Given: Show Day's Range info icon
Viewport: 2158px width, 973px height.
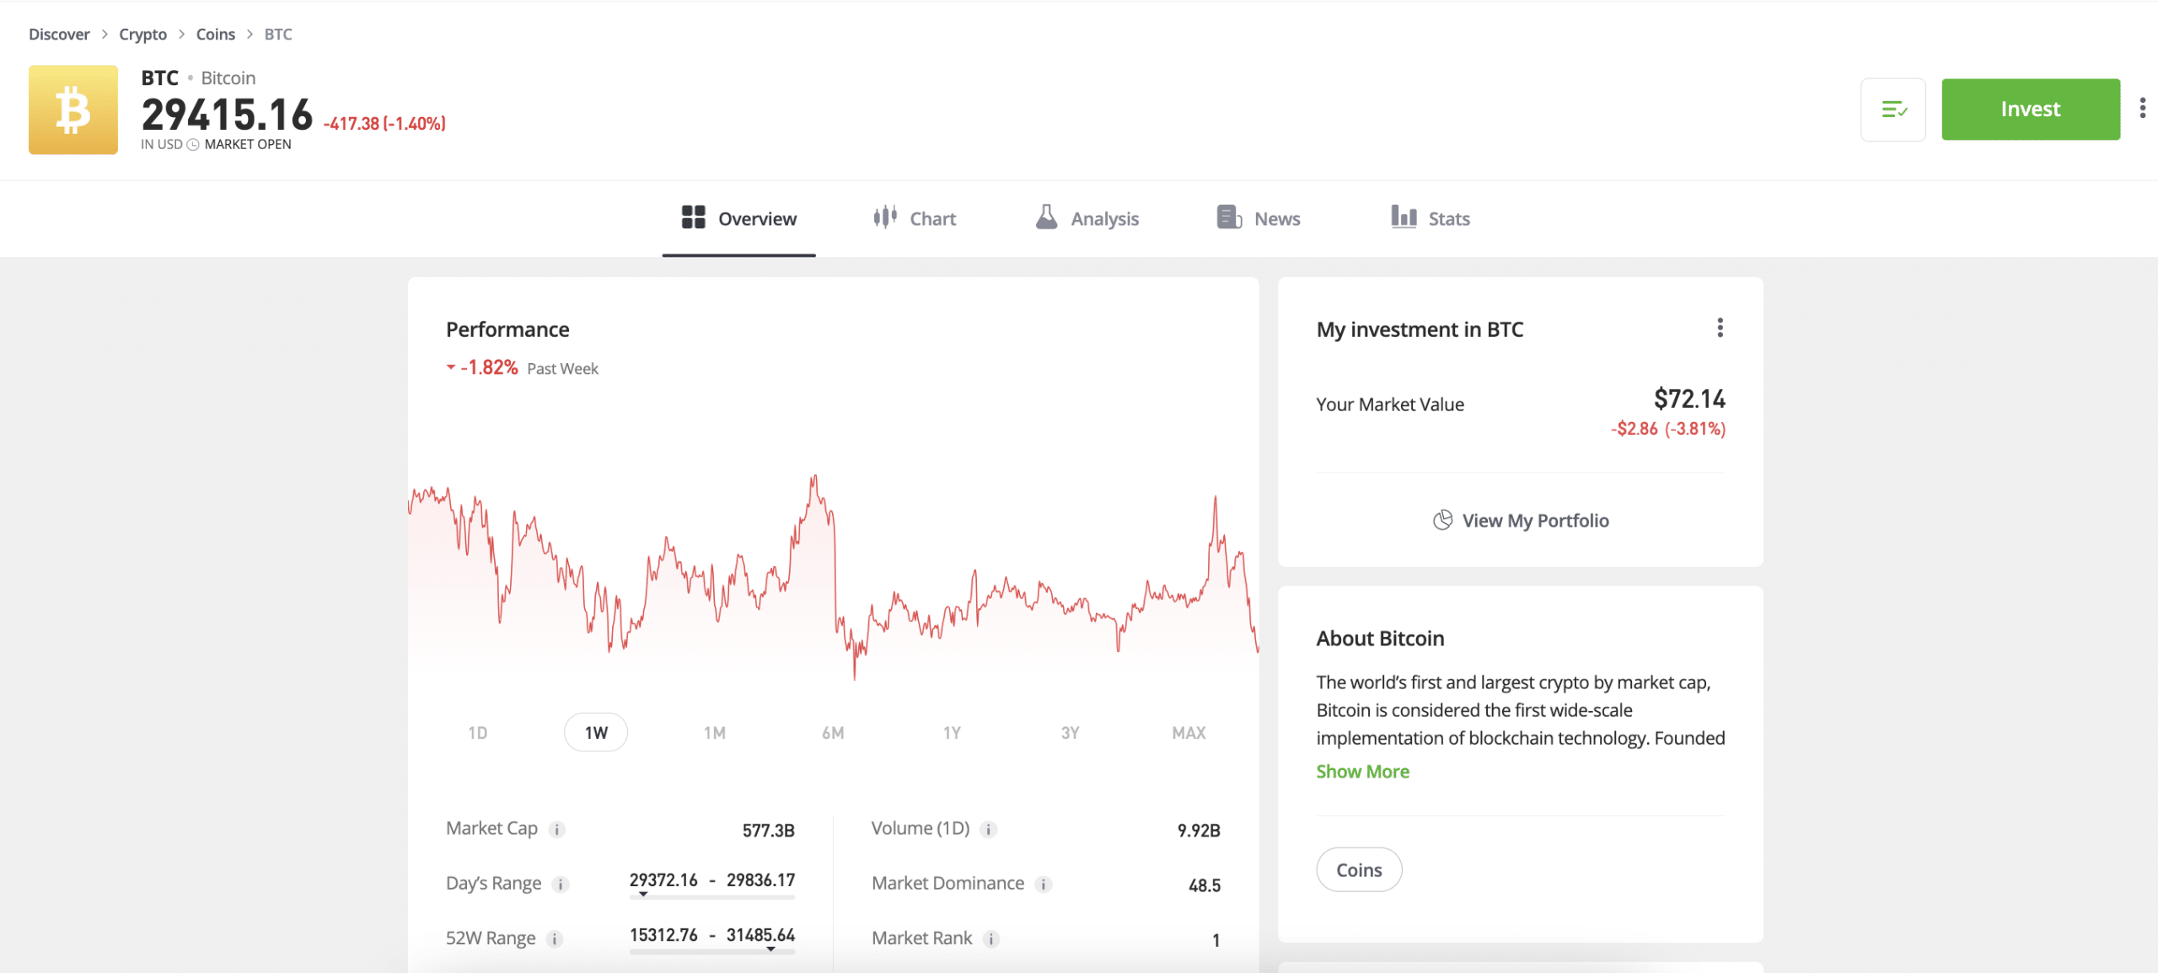Looking at the screenshot, I should point(561,885).
